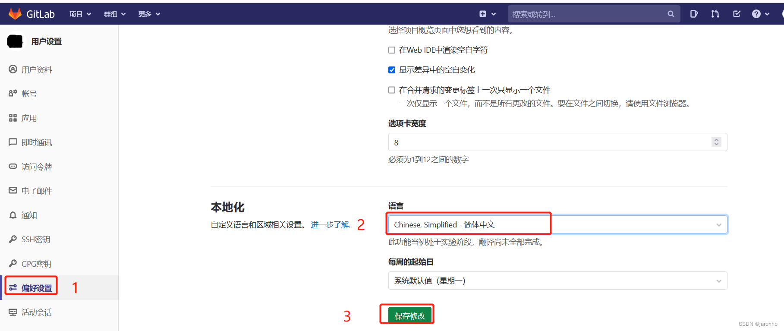The width and height of the screenshot is (784, 331).
Task: Open the to-do list icon
Action: coord(737,14)
